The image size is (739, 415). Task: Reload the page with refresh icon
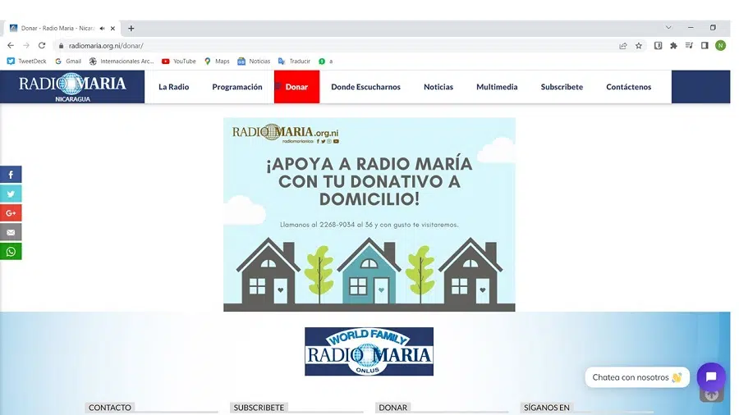point(42,46)
